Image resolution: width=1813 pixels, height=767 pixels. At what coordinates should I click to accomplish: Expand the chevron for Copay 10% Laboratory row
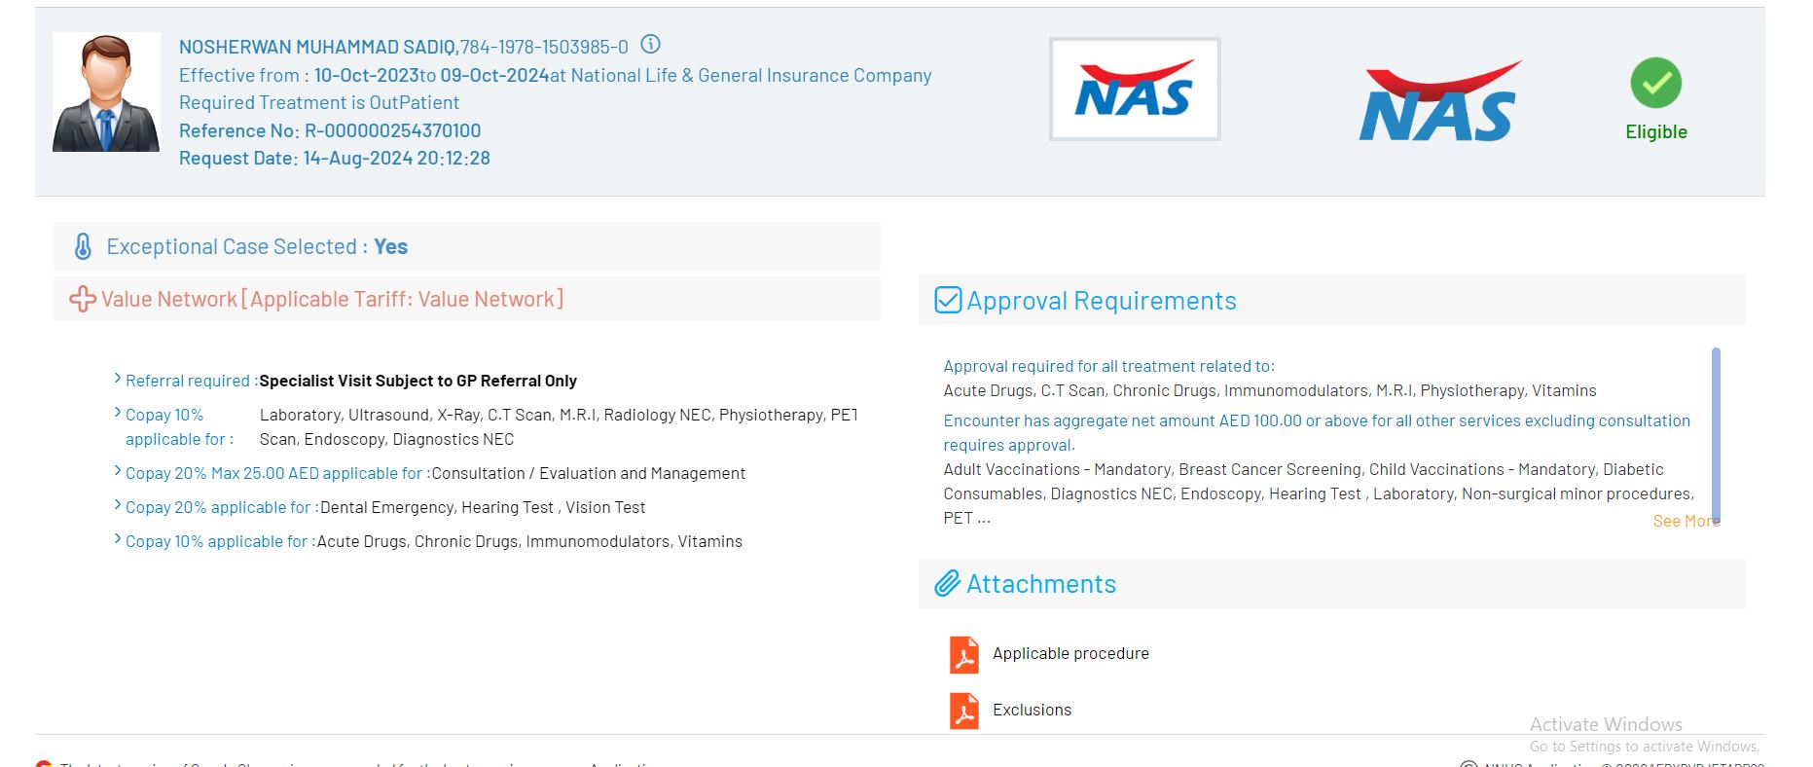[118, 413]
